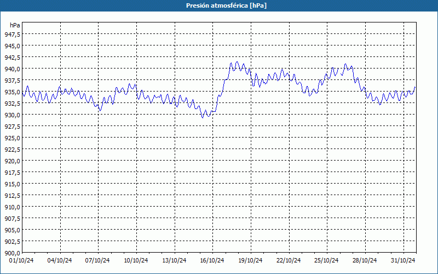The image size is (438, 274).
Task: Click the 19/10/24 date label
Action: tap(250, 260)
